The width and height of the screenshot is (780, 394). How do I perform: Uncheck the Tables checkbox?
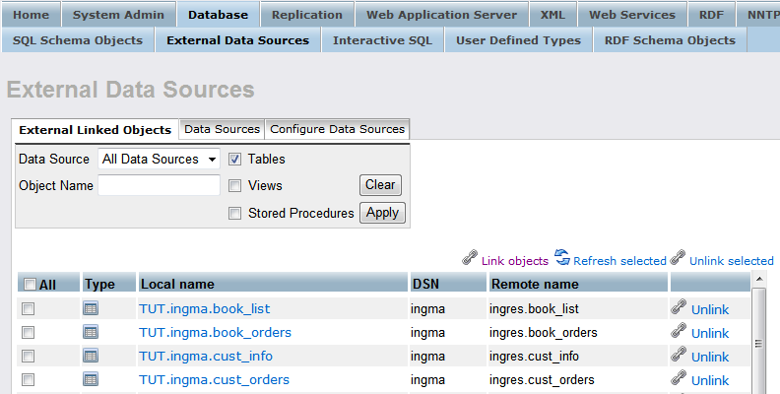coord(235,159)
